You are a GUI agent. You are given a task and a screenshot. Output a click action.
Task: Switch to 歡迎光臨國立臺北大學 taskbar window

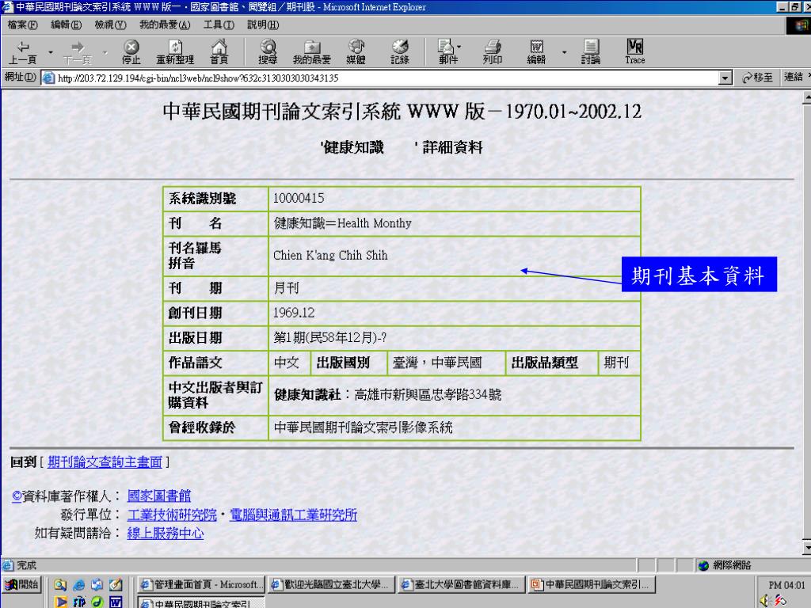coord(332,585)
